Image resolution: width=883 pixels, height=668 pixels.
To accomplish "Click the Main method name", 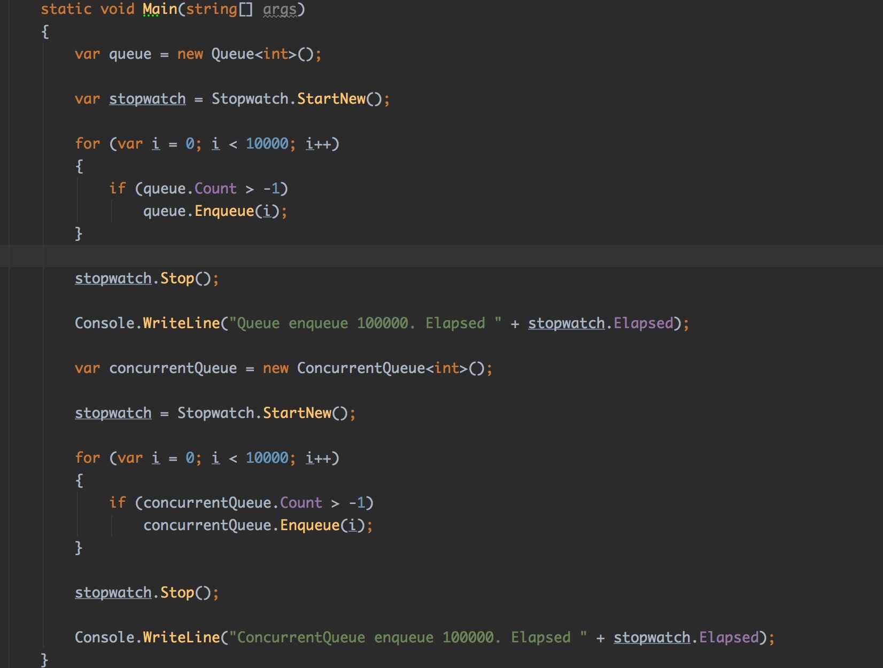I will 159,9.
